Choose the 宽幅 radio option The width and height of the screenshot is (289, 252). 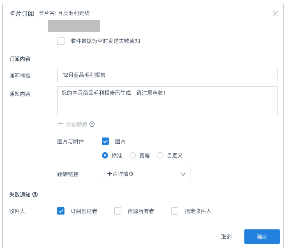click(x=132, y=155)
